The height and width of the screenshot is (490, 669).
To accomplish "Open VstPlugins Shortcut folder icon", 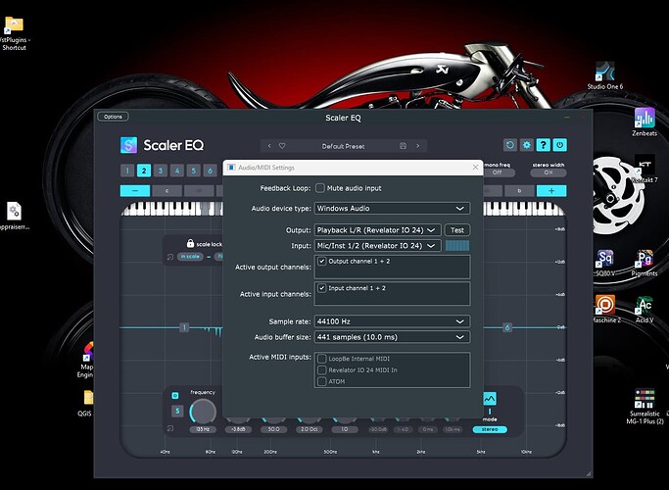I will coord(14,33).
